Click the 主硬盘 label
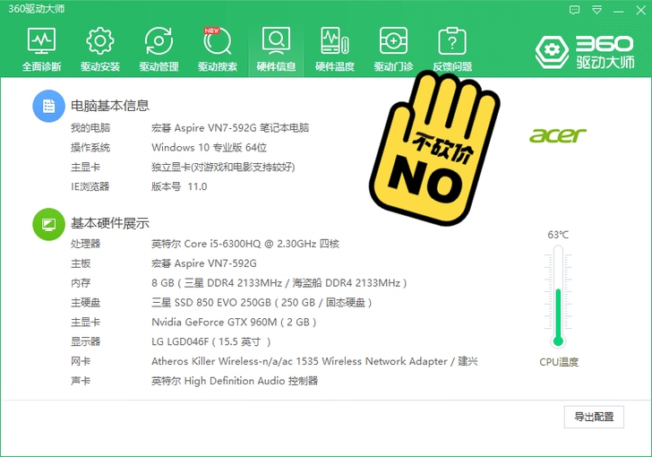Screen dimensions: 652x457 click(x=85, y=303)
